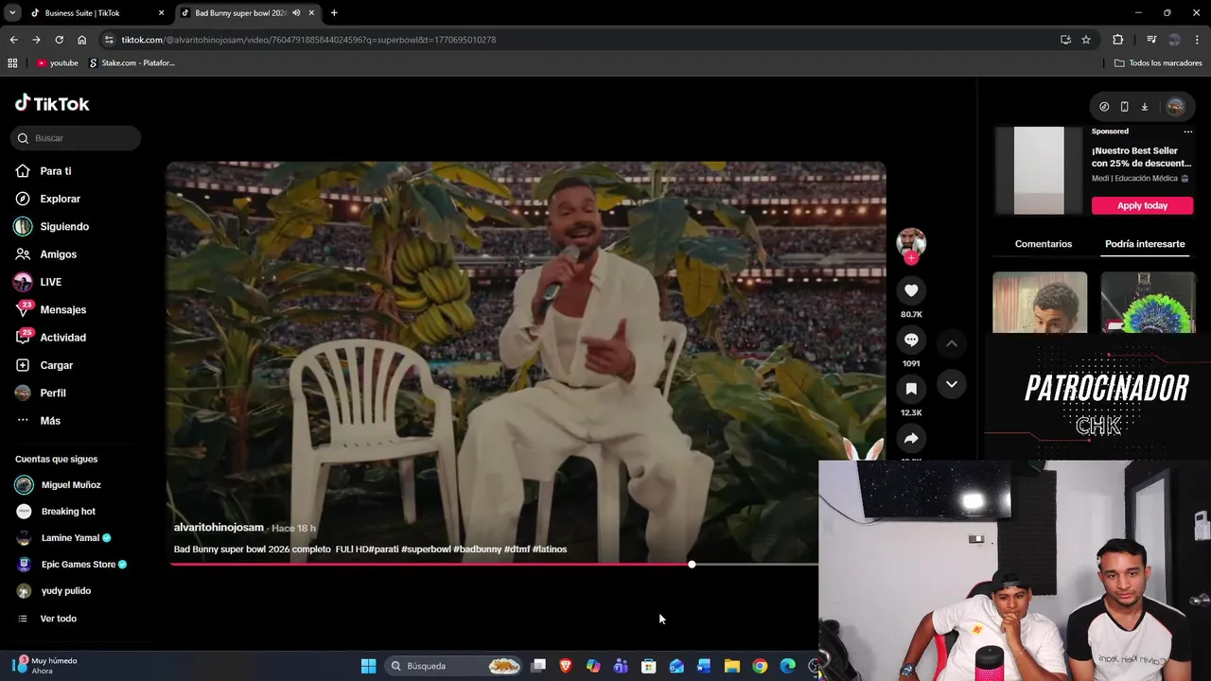The height and width of the screenshot is (681, 1211).
Task: Click the download desktop app icon
Action: [1144, 107]
